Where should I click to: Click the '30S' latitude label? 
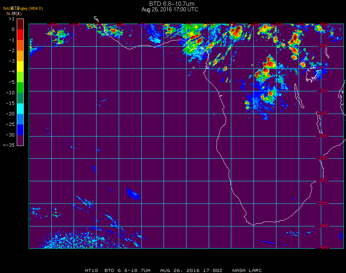(323, 203)
